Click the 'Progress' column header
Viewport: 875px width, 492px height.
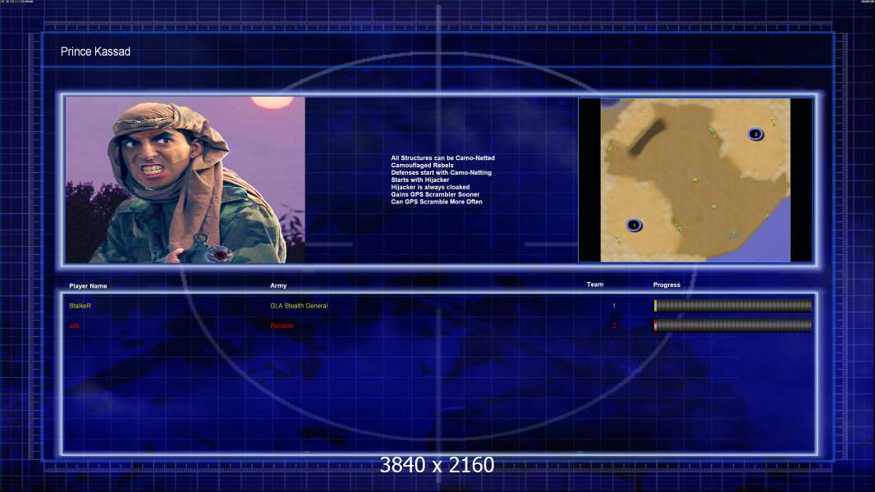[667, 285]
